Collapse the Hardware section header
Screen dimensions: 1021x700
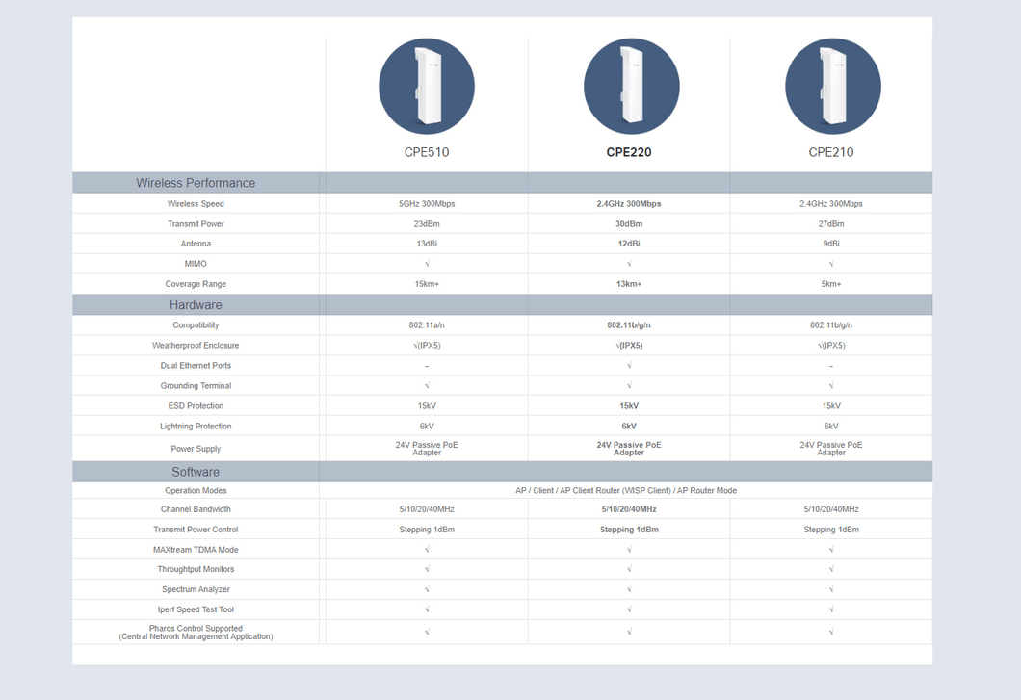(x=196, y=305)
